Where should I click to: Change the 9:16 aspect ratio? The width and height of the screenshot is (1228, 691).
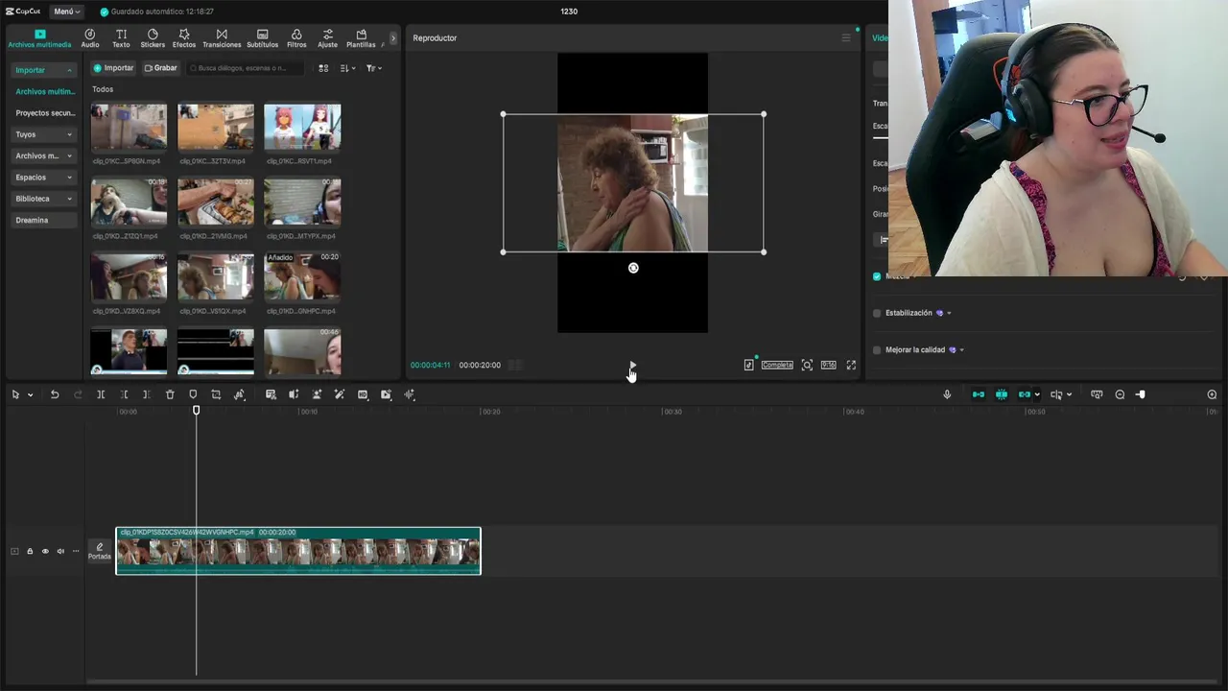point(828,365)
